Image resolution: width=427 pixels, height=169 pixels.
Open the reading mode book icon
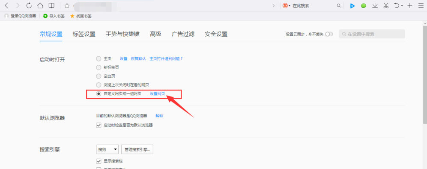click(51, 6)
